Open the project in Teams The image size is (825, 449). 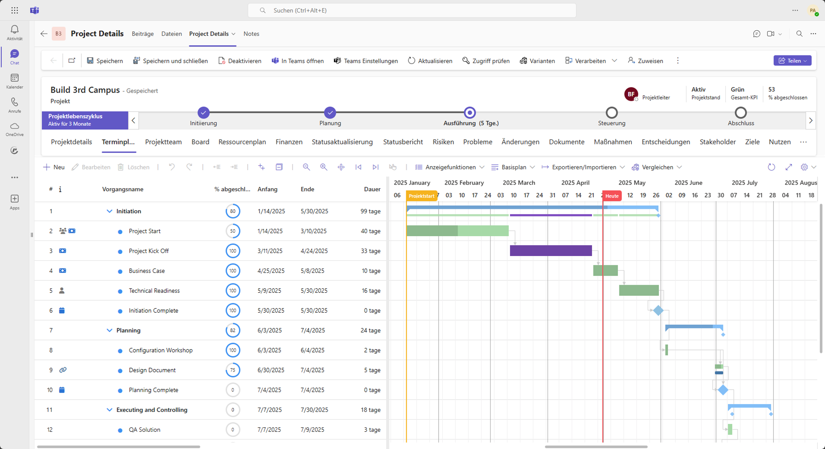tap(298, 61)
